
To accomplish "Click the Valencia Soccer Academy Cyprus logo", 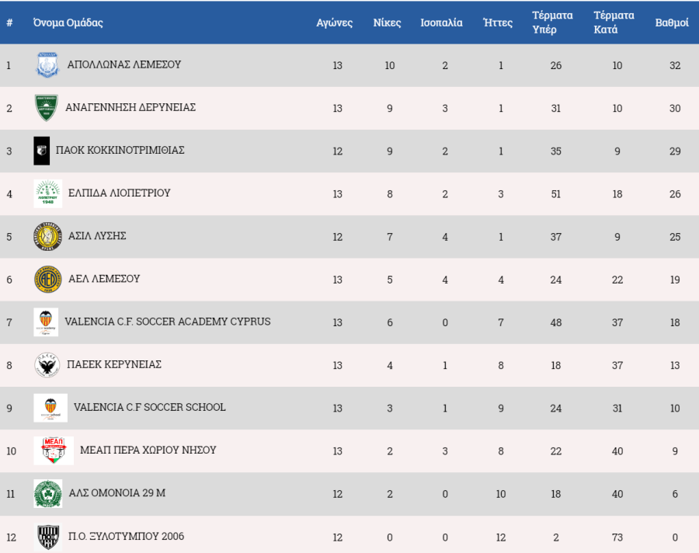I will coord(46,322).
